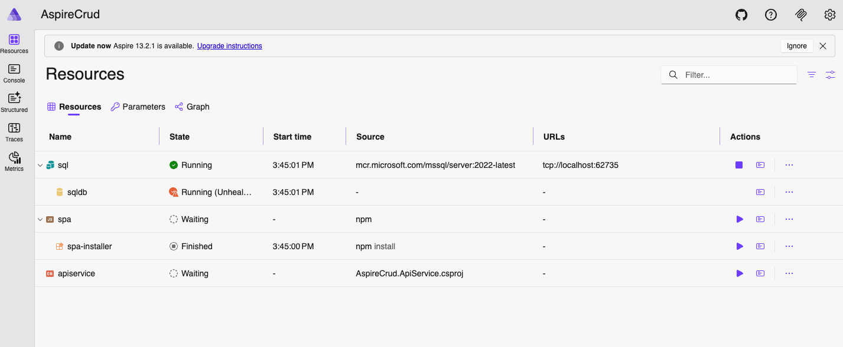
Task: Open more actions menu for spa
Action: tap(789, 219)
